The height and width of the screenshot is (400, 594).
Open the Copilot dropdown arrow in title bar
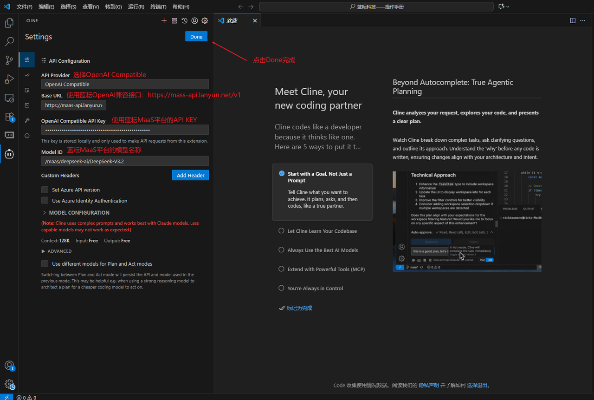click(x=508, y=7)
